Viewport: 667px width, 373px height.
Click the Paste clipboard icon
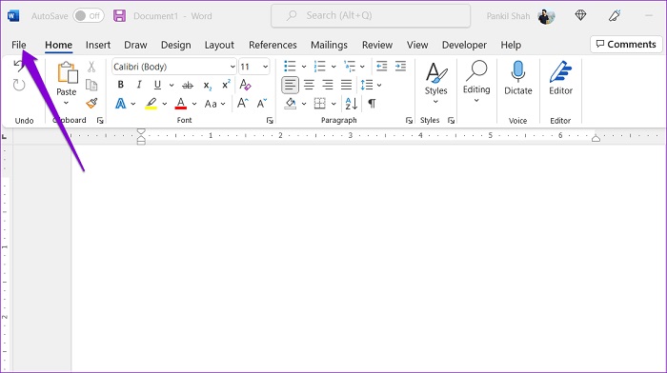(68, 72)
